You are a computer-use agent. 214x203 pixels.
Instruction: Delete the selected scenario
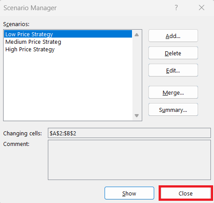tap(173, 53)
